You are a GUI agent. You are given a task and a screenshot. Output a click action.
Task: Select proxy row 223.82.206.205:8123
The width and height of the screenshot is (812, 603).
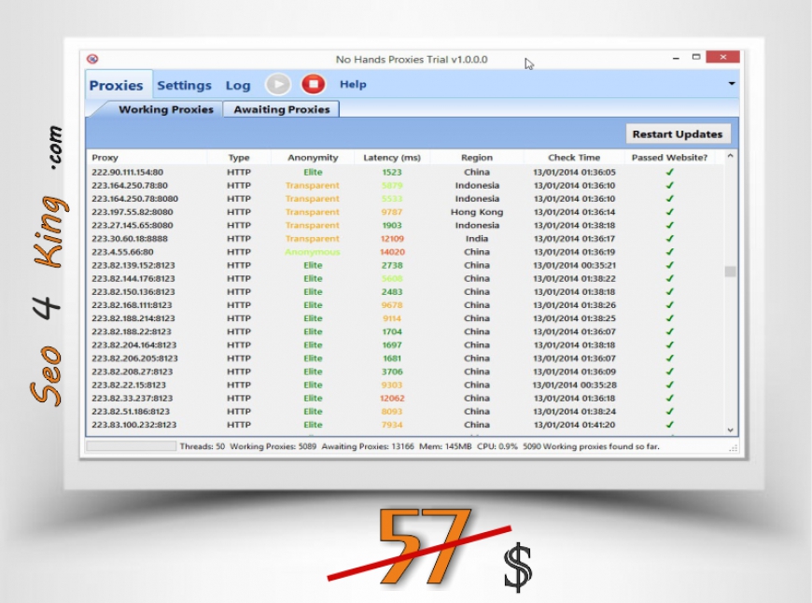point(405,358)
